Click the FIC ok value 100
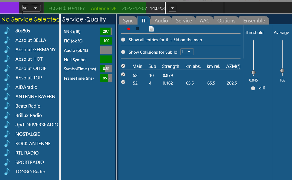Image resolution: width=292 pixels, height=180 pixels. 106,41
